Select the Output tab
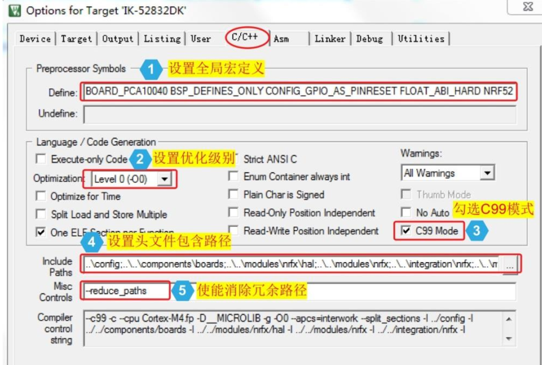 pos(117,39)
